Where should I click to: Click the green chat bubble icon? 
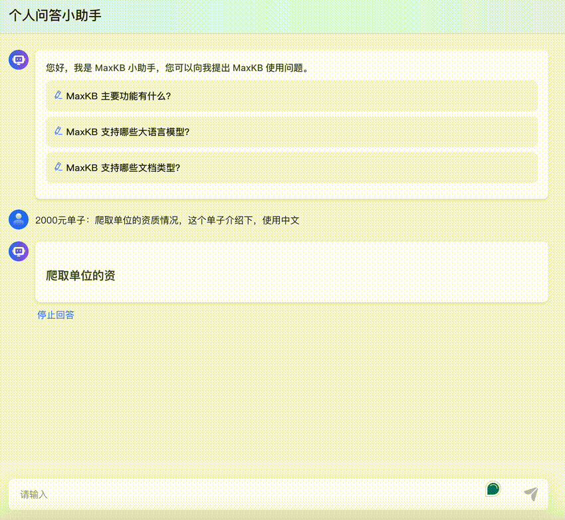[x=493, y=489]
